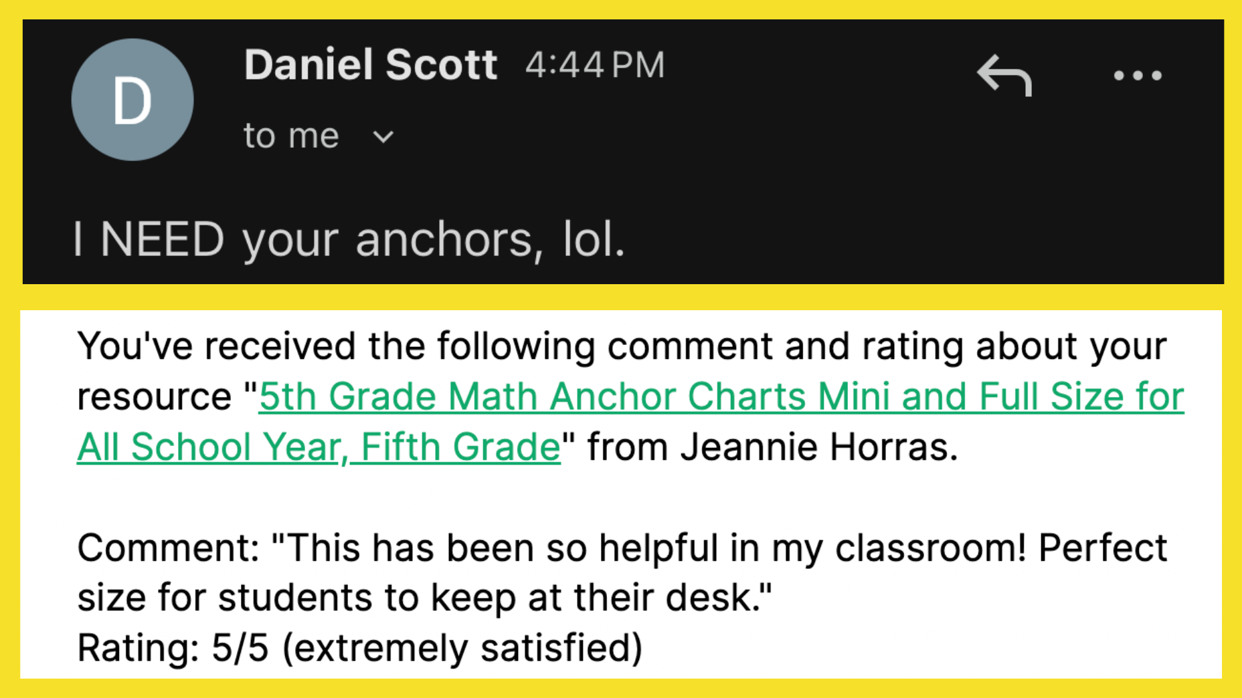The image size is (1242, 698).
Task: Click the reviewer name Jeannie Horras
Action: (818, 447)
